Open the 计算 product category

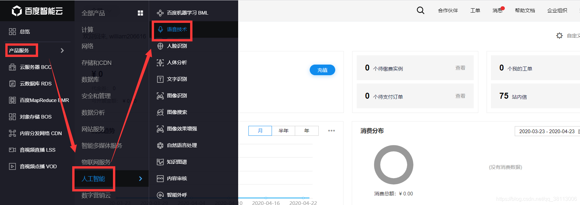pyautogui.click(x=87, y=29)
